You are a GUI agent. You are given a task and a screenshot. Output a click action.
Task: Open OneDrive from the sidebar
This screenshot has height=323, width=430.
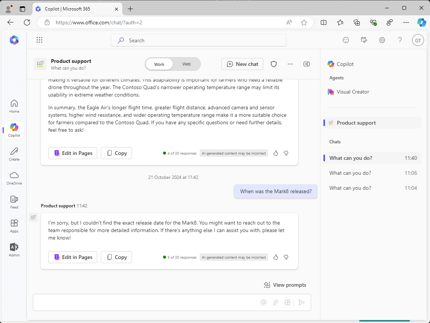[x=14, y=178]
